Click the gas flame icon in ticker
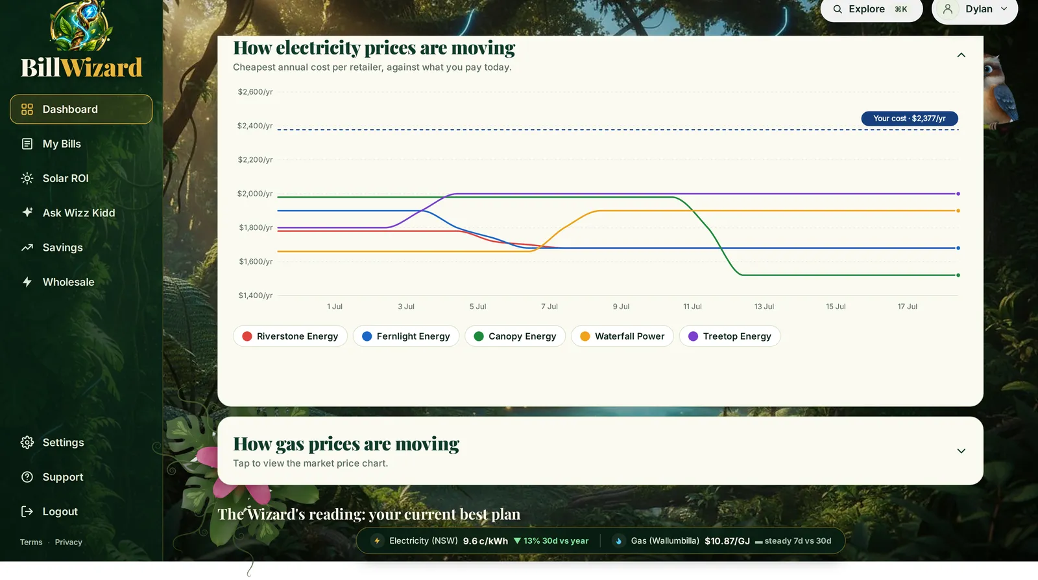This screenshot has height=580, width=1038. (618, 541)
